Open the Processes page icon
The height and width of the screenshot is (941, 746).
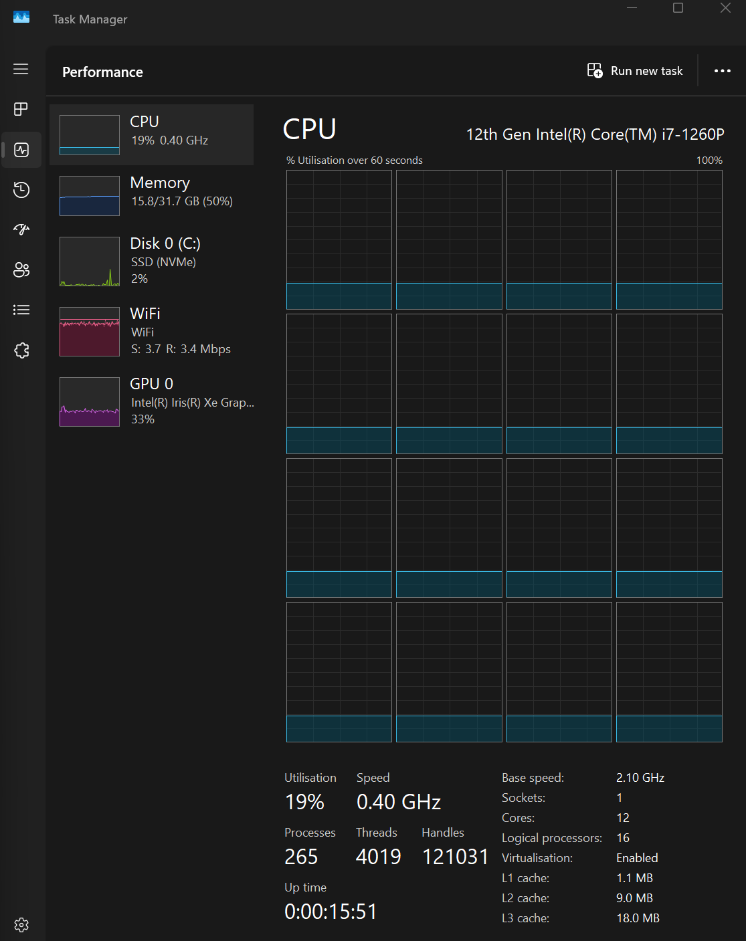point(21,109)
